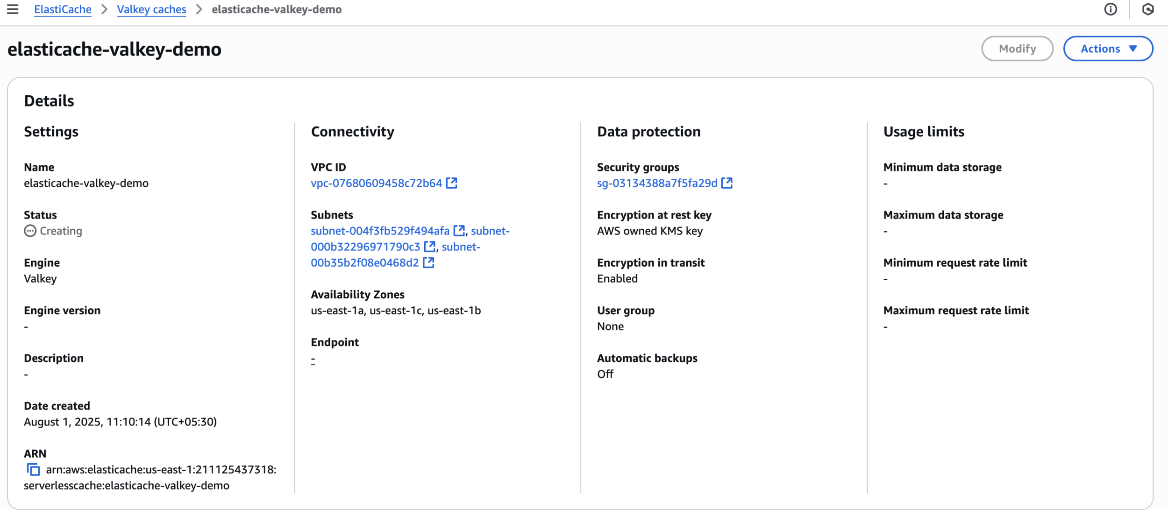Viewport: 1168px width, 510px height.
Task: Open subnet-004f3fb529f494afa link
Action: (380, 231)
